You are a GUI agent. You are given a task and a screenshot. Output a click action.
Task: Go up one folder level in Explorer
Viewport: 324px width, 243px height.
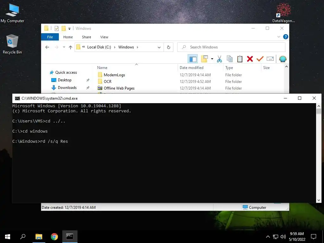tap(71, 47)
